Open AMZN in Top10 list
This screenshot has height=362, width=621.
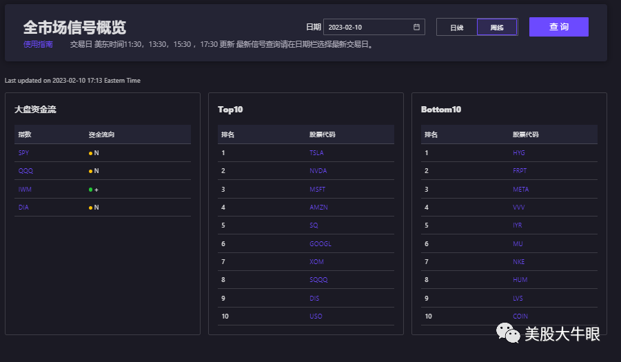click(x=318, y=208)
